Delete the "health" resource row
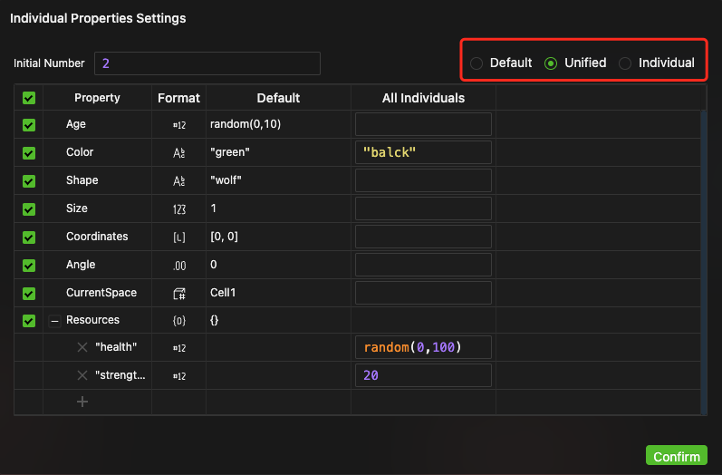Screen dimensions: 722x475 tap(82, 347)
